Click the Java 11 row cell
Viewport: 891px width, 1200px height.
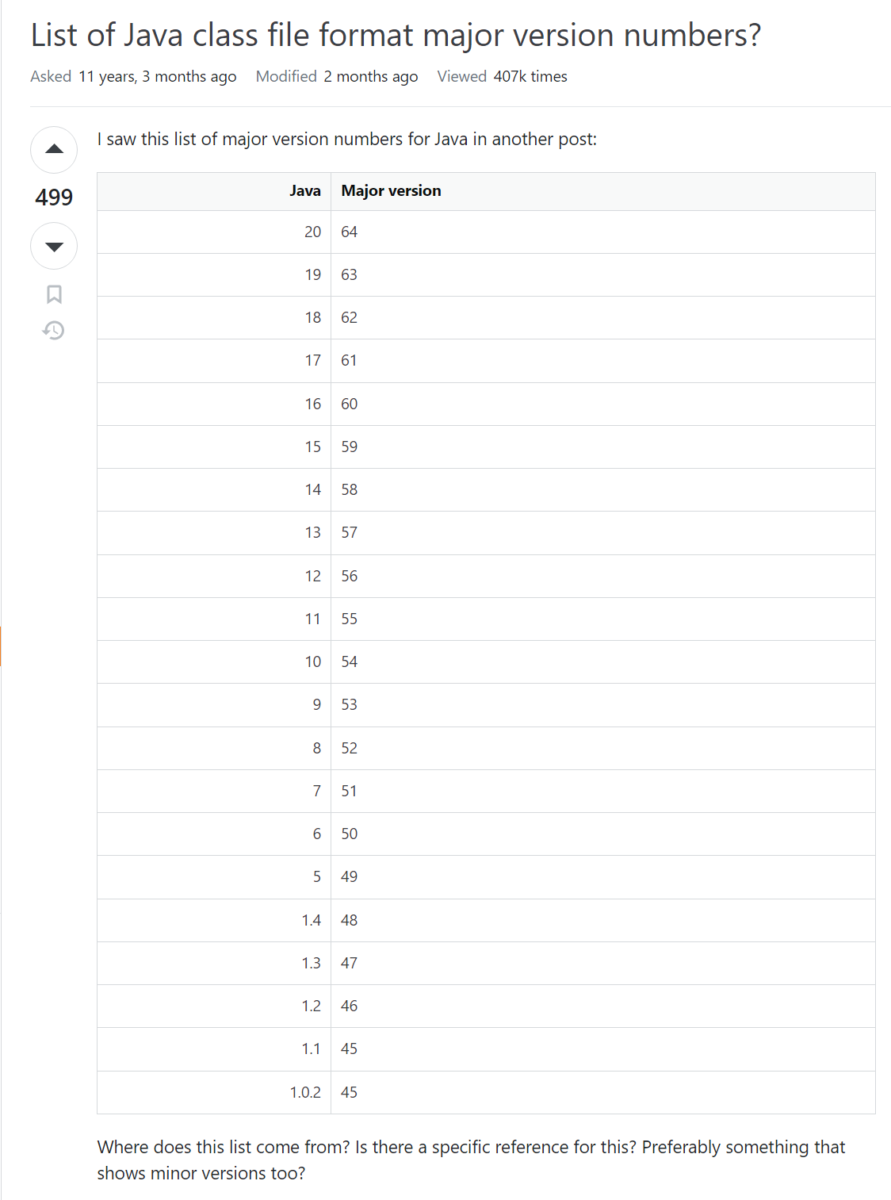(x=312, y=619)
